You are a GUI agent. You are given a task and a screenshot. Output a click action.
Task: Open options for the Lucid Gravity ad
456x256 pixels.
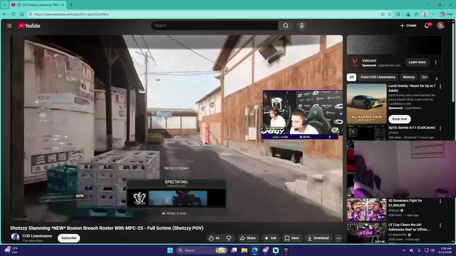[440, 86]
